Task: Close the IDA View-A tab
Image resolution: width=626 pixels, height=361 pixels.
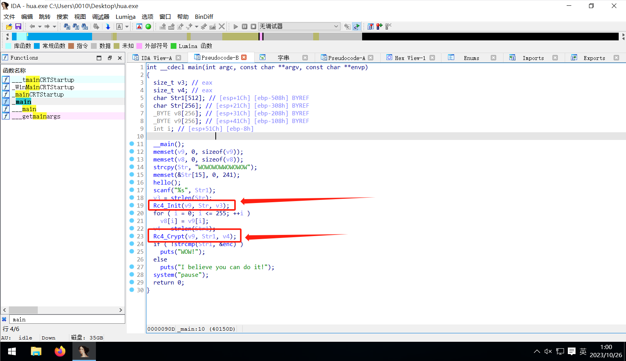Action: coord(178,58)
